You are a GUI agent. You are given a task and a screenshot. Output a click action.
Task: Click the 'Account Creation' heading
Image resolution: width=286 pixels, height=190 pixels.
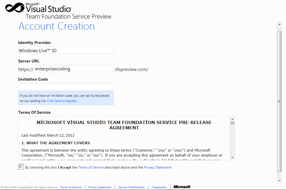tap(57, 26)
